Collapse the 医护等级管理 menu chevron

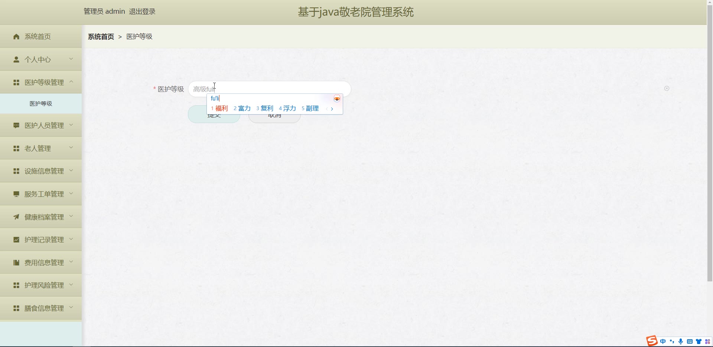tap(71, 82)
